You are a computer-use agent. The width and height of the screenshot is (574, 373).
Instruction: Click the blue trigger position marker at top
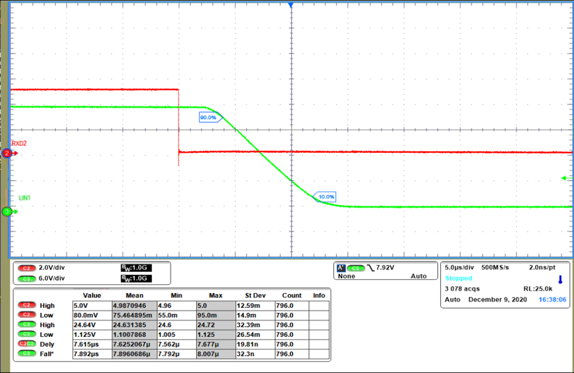(x=290, y=5)
